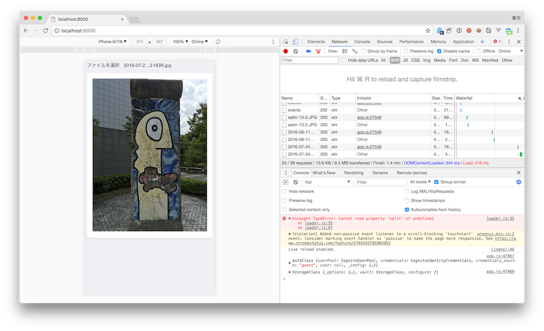Rotate the emulated device orientation
This screenshot has width=544, height=331.
click(218, 41)
